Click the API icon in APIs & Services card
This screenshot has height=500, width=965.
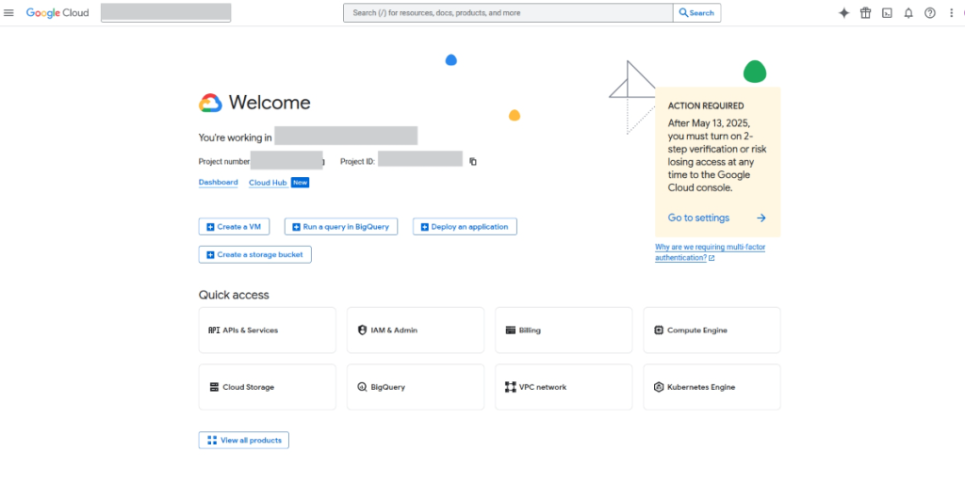(214, 331)
